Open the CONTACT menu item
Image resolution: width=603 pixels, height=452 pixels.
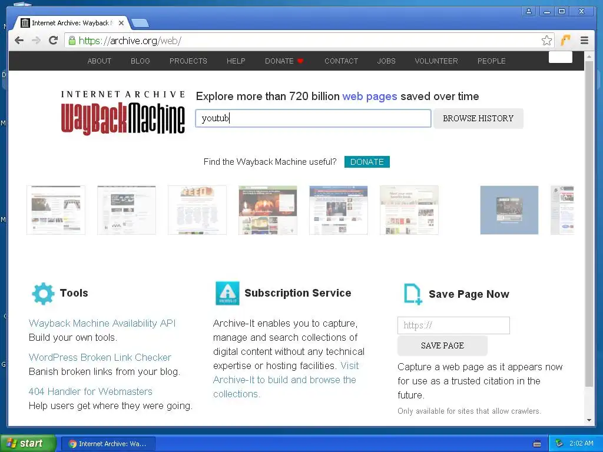click(x=341, y=61)
